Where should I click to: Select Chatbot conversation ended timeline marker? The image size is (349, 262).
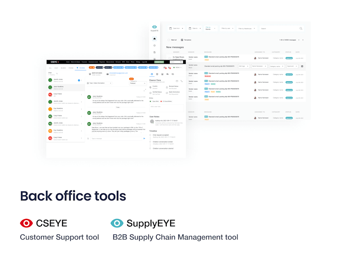[150, 141]
